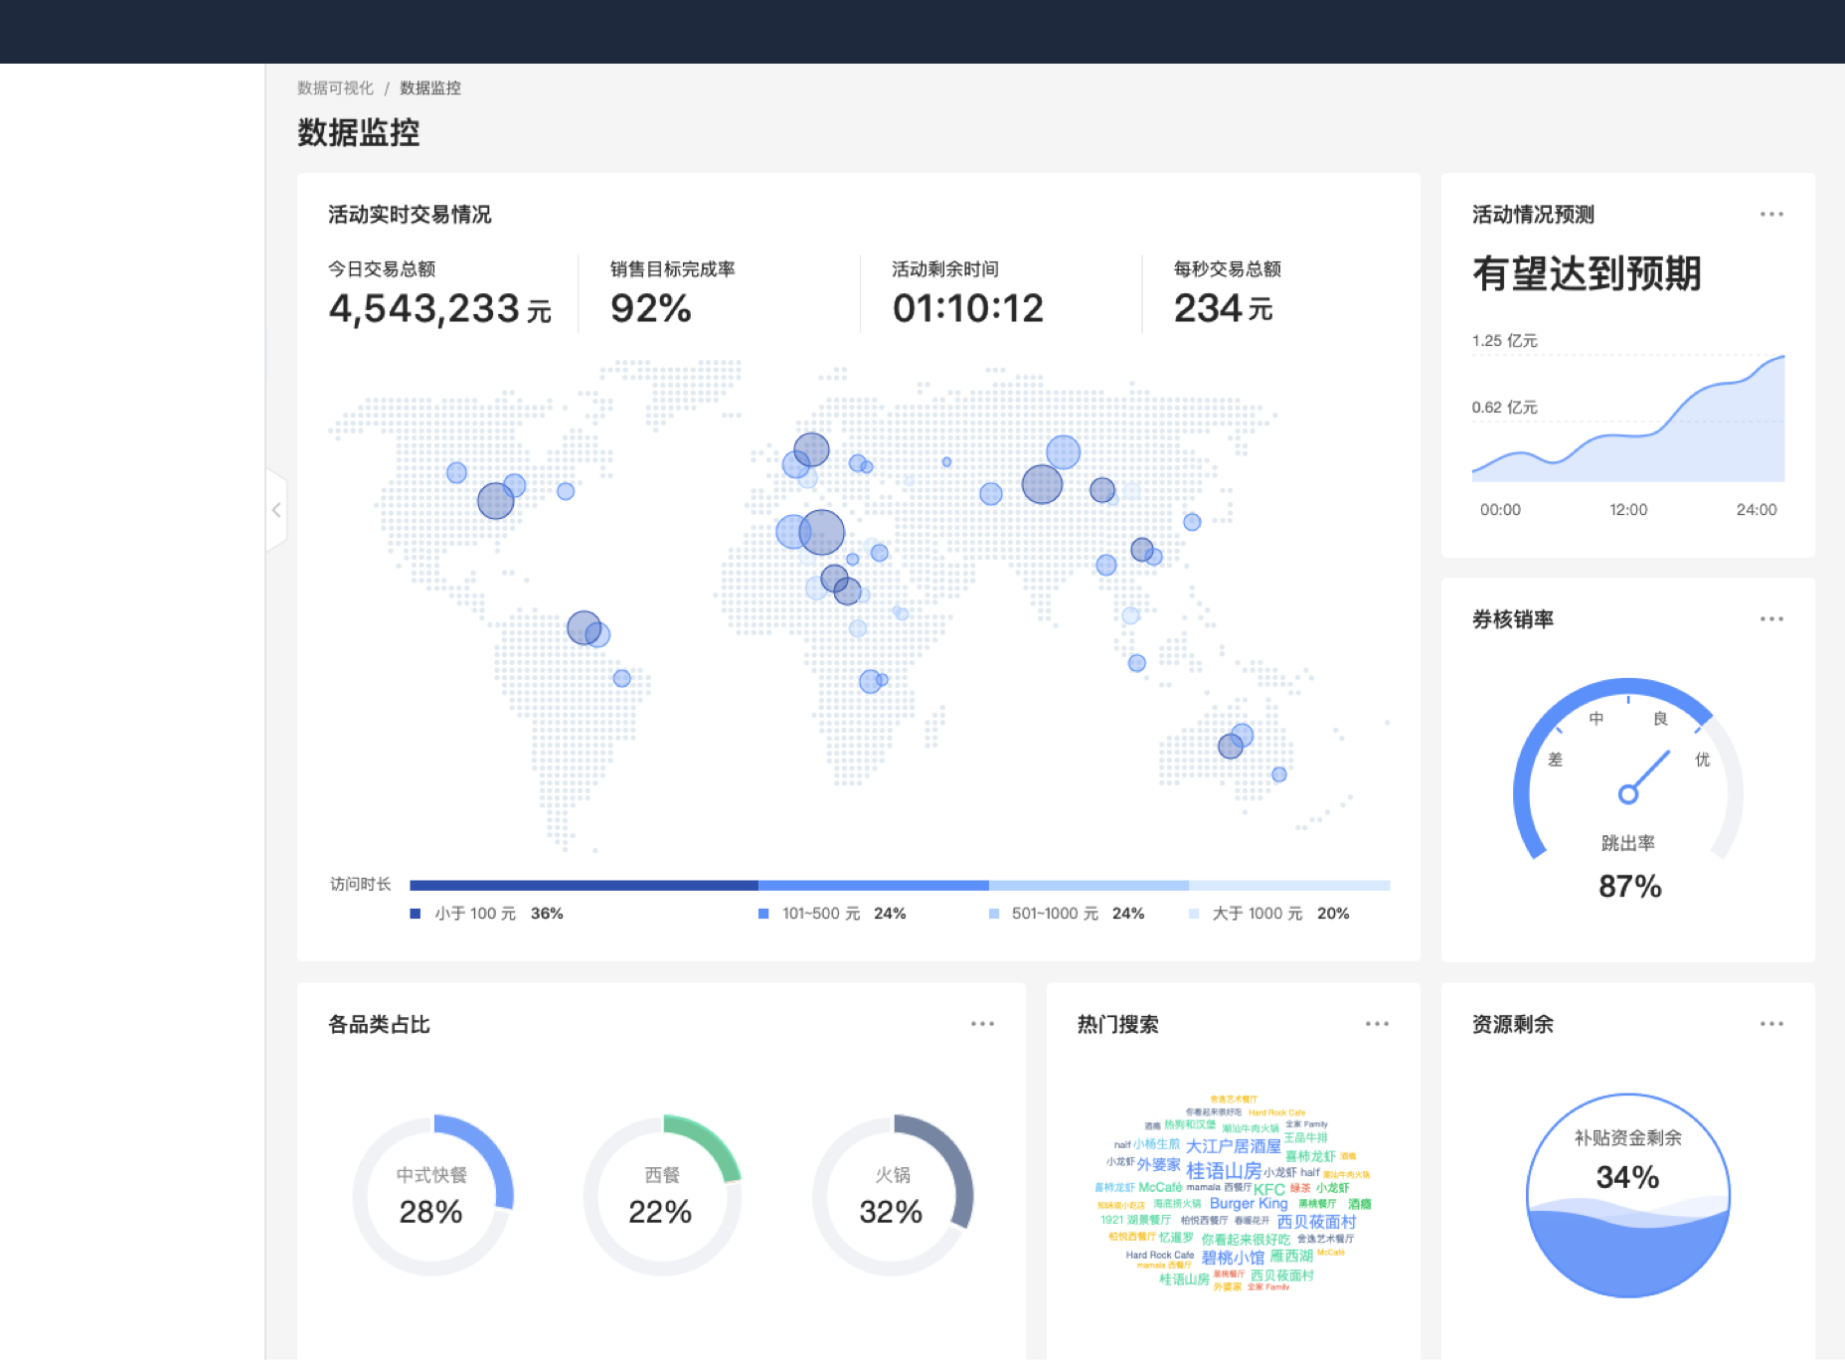Collapse the sidebar with the arrow handle
Screen dimensions: 1845x1360
276,510
